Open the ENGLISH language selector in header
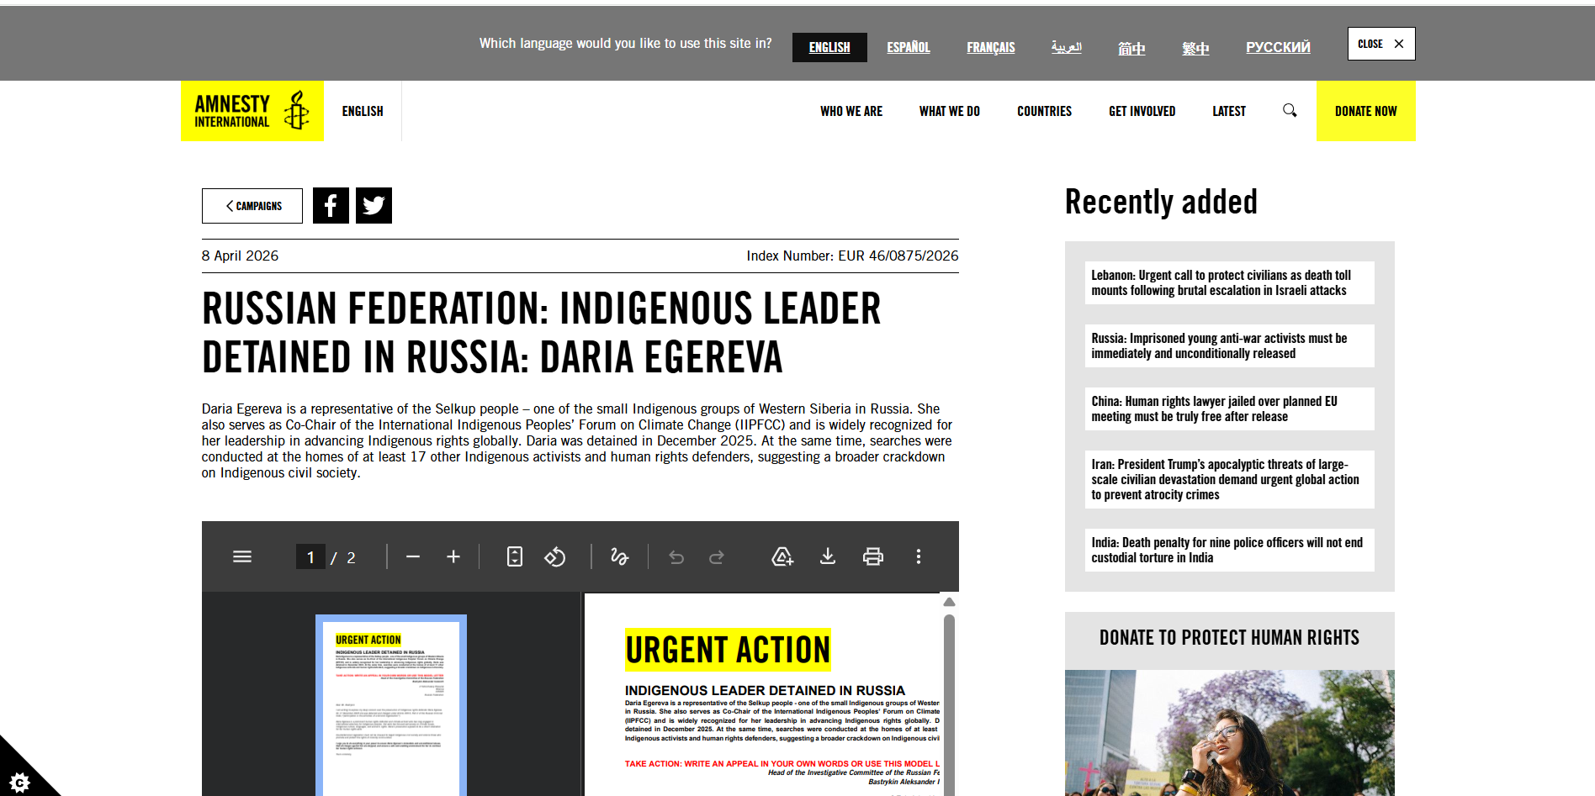This screenshot has width=1595, height=796. (x=363, y=111)
